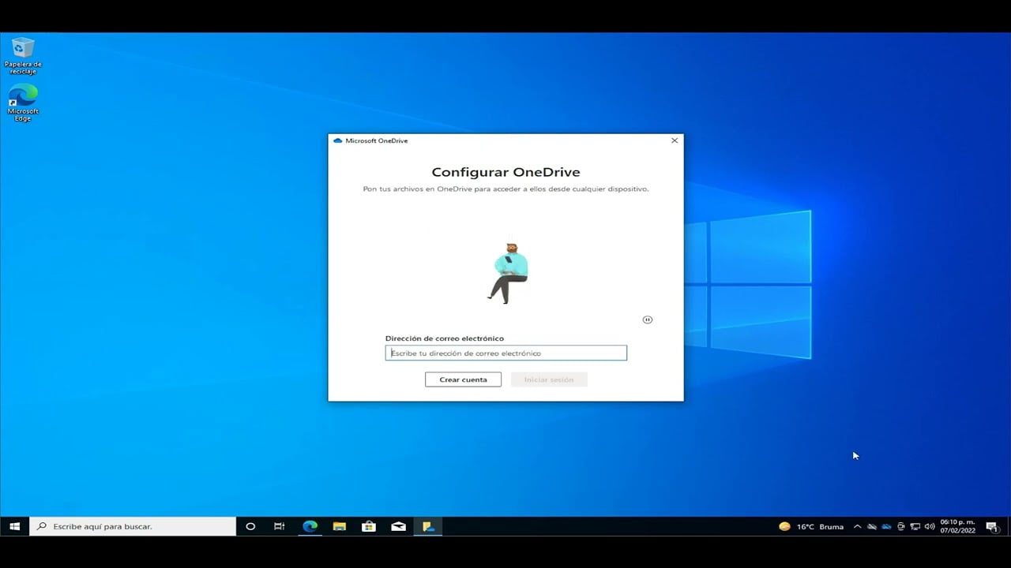
Task: Open the clock and calendar flyout
Action: 957,526
